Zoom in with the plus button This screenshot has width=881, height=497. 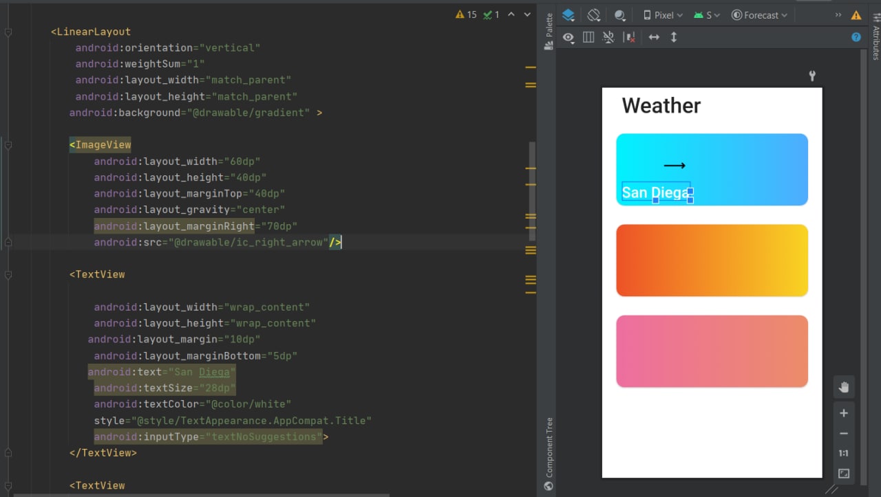pyautogui.click(x=844, y=413)
